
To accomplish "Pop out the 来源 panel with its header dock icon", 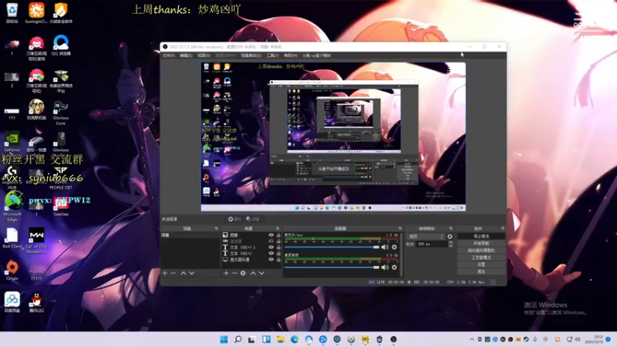I will coord(278,228).
